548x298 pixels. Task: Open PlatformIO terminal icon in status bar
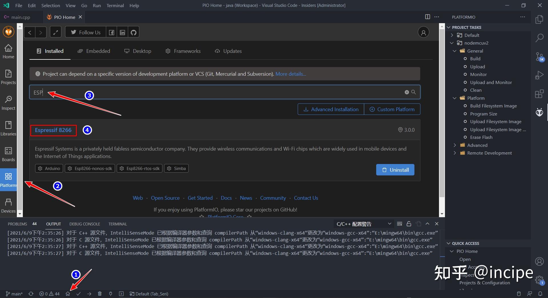point(121,294)
